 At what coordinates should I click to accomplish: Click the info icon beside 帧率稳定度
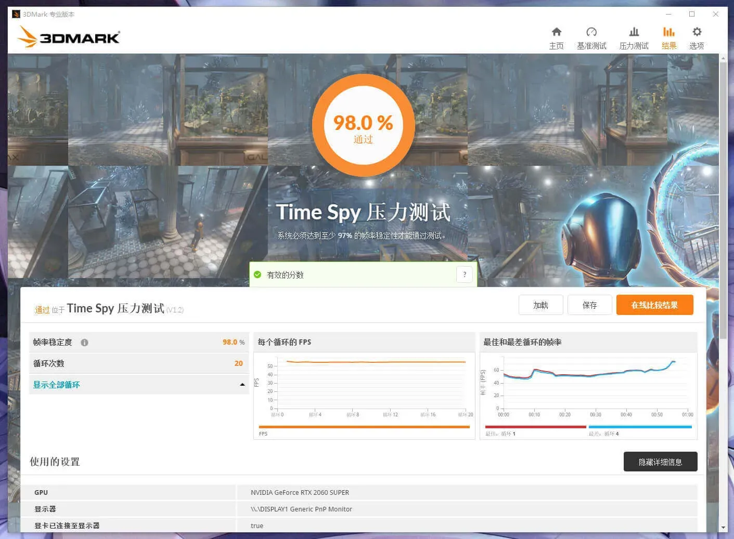click(84, 343)
